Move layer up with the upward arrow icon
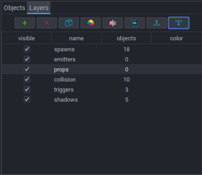The width and height of the screenshot is (202, 175). click(157, 23)
